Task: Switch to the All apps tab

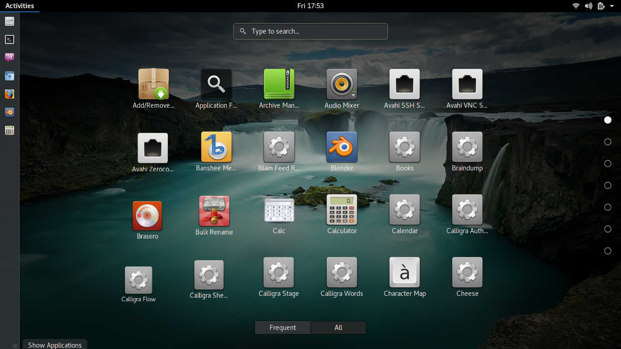Action: pos(338,328)
